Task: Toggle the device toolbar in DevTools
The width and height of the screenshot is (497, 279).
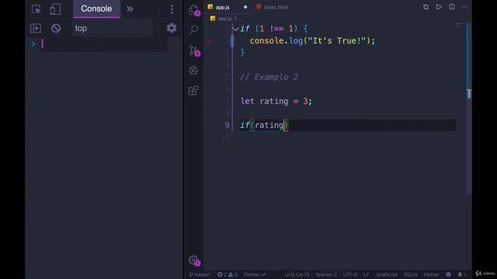Action: pos(55,9)
